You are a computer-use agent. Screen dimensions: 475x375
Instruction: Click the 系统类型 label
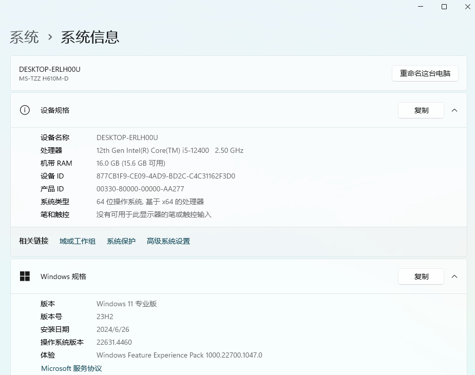click(55, 202)
